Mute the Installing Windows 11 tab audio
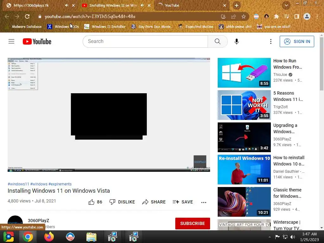 142,5
